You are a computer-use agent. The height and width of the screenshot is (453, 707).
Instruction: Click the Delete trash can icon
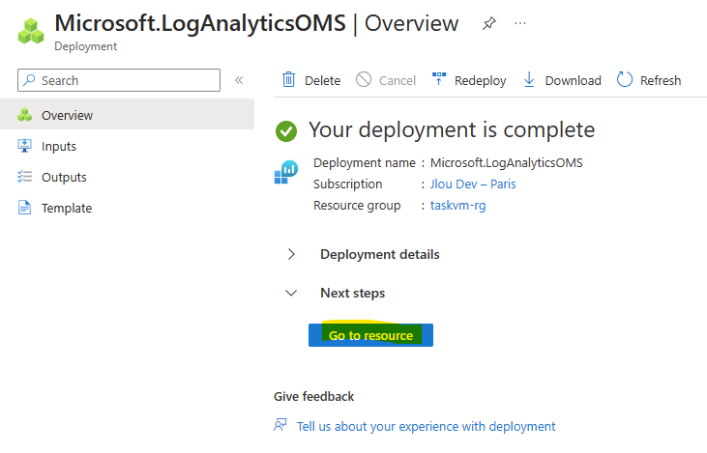(288, 80)
